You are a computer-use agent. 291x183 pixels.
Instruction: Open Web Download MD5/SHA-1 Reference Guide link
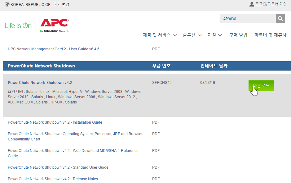(73, 153)
